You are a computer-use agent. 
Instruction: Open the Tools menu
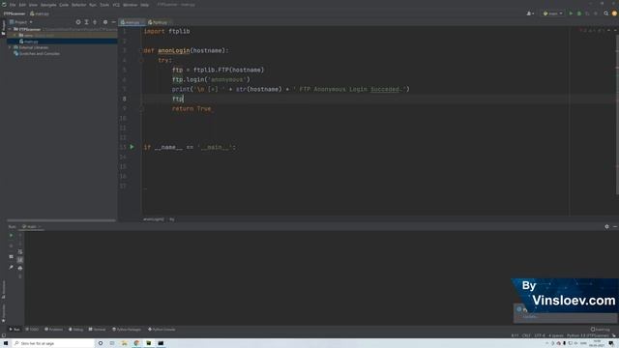point(104,5)
